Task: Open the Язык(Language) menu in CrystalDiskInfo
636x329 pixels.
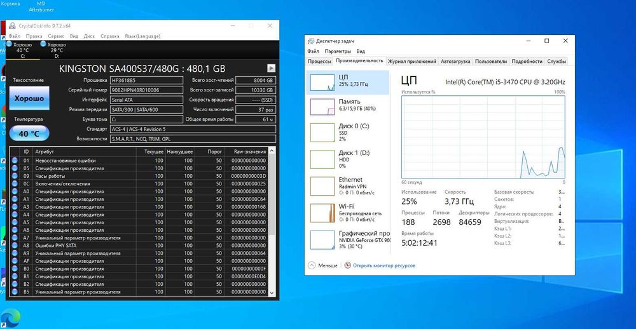Action: 142,36
